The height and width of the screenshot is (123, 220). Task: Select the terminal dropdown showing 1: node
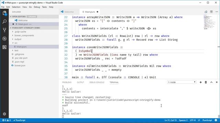coord(181,82)
